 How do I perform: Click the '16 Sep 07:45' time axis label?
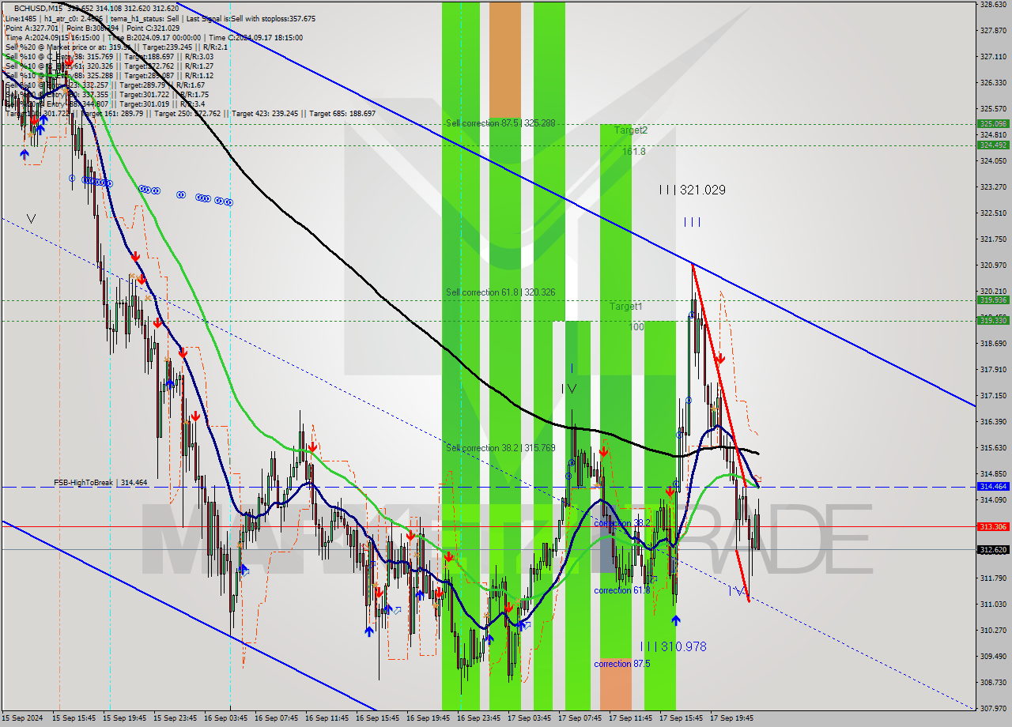276,718
